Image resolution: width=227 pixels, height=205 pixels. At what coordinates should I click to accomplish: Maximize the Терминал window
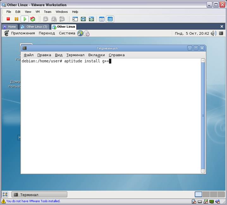point(196,48)
